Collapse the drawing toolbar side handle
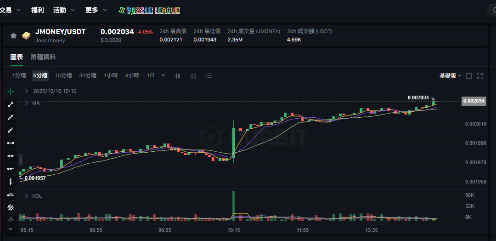Image resolution: width=496 pixels, height=241 pixels. pyautogui.click(x=21, y=160)
